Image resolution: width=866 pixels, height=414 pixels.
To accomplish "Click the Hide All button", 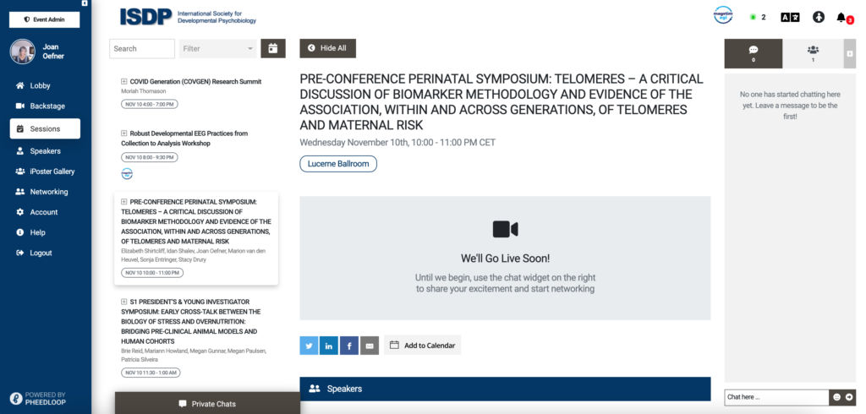I will (x=327, y=48).
